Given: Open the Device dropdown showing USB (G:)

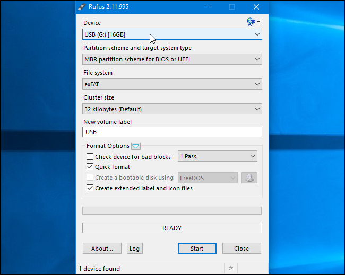Looking at the screenshot, I should coord(172,34).
